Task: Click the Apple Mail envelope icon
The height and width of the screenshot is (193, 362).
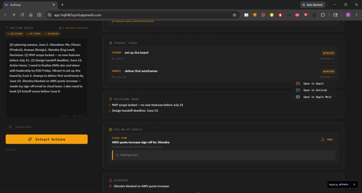Action: pyautogui.click(x=298, y=97)
